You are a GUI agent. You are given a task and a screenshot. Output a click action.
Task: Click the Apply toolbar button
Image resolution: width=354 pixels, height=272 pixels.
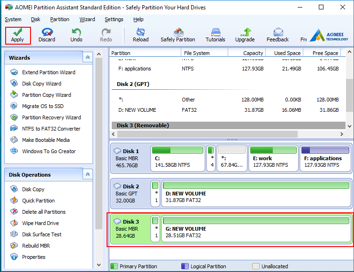point(18,36)
